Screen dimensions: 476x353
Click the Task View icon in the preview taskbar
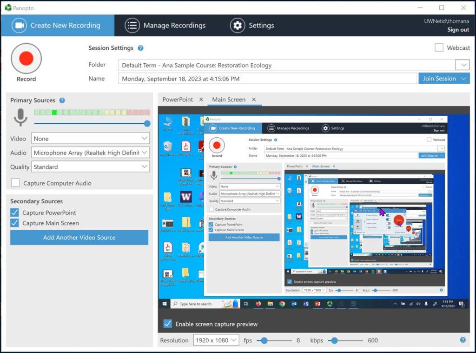click(246, 304)
